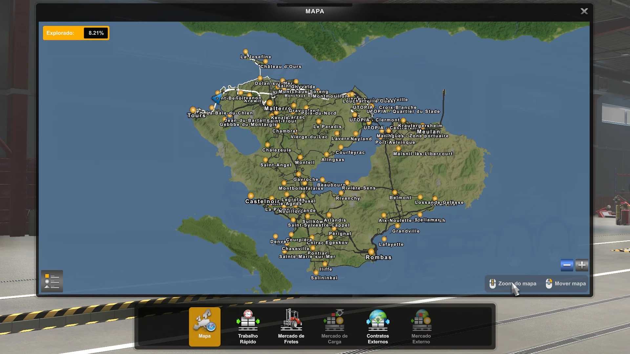
Task: Click the Belmont city marker
Action: point(395,192)
